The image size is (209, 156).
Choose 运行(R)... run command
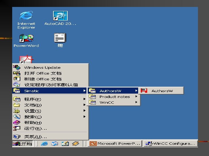50,128
